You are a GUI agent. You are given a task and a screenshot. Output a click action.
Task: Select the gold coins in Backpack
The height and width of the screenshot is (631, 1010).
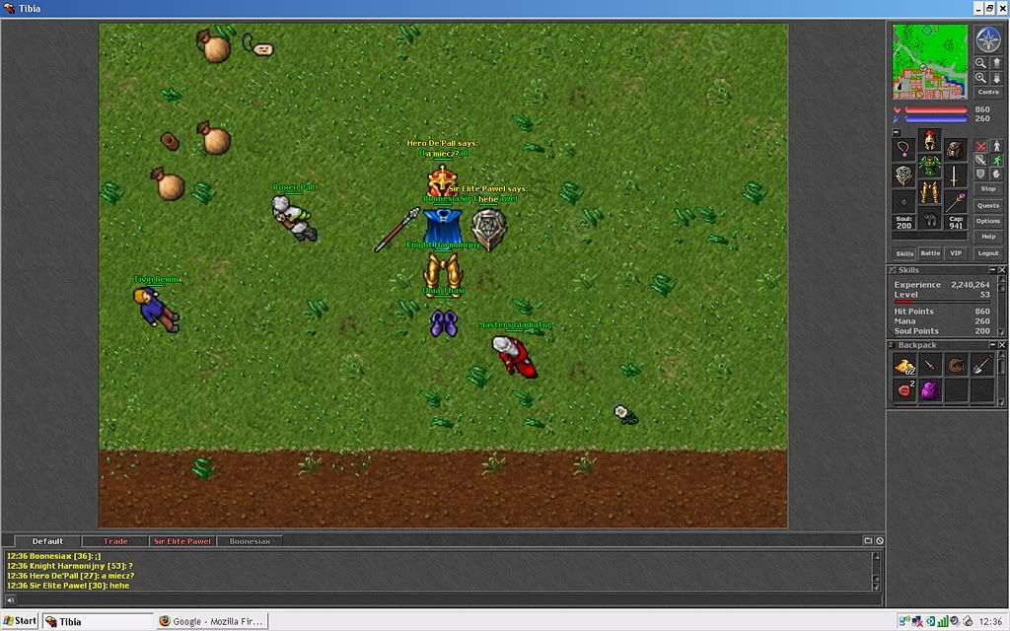905,365
